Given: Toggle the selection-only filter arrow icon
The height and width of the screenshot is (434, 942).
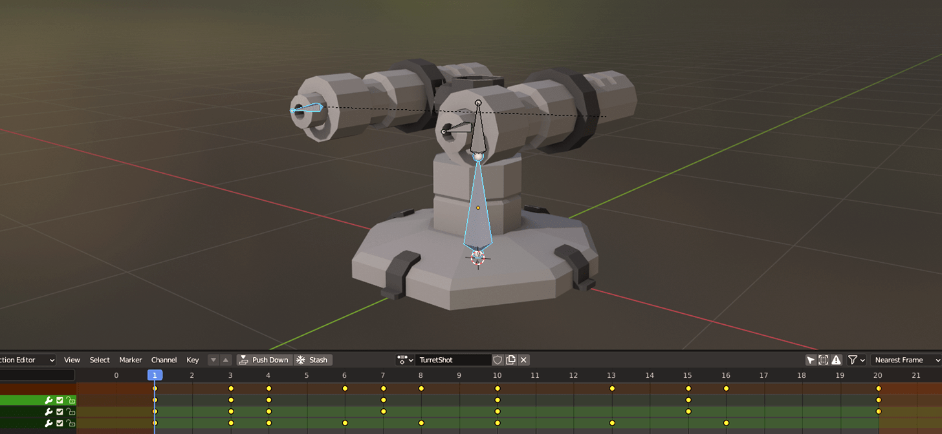Looking at the screenshot, I should point(811,360).
